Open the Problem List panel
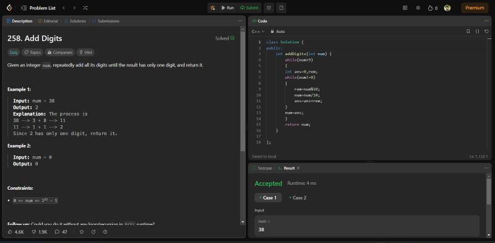Image resolution: width=495 pixels, height=243 pixels. (38, 8)
